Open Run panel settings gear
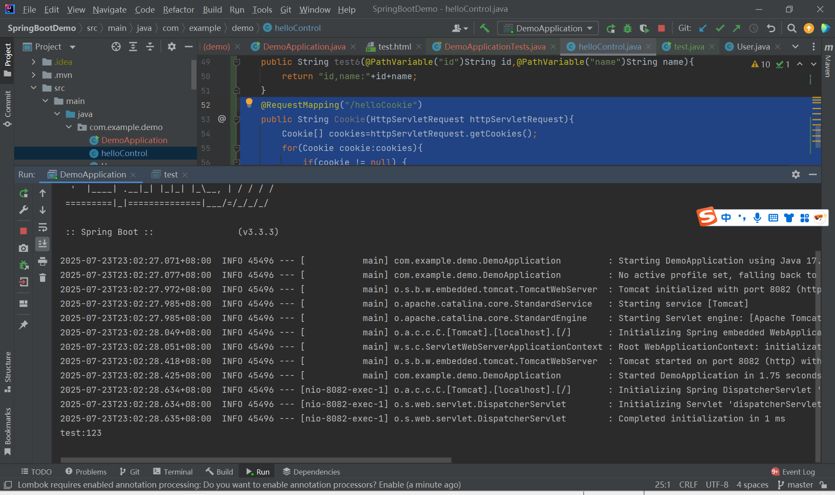Screen dimensions: 835x495 [796, 174]
